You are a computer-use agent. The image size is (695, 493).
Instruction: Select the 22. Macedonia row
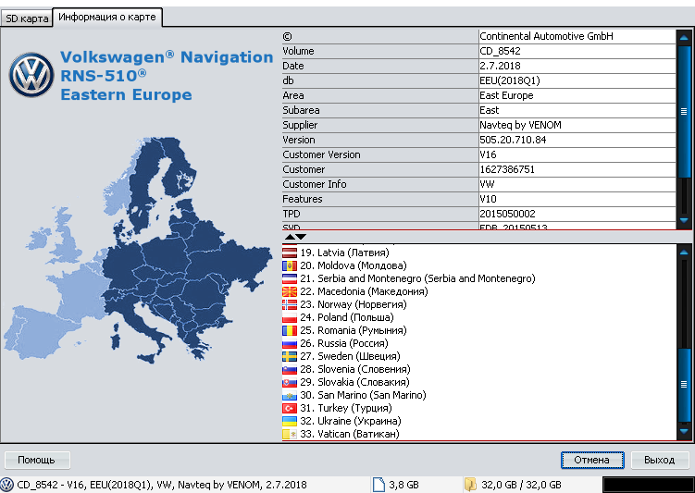(x=478, y=291)
